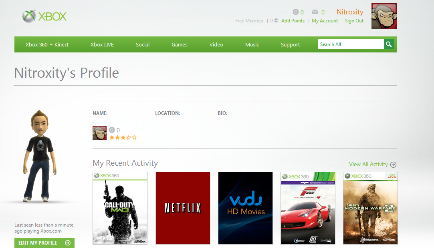
Task: Open the Social menu
Action: (x=143, y=44)
